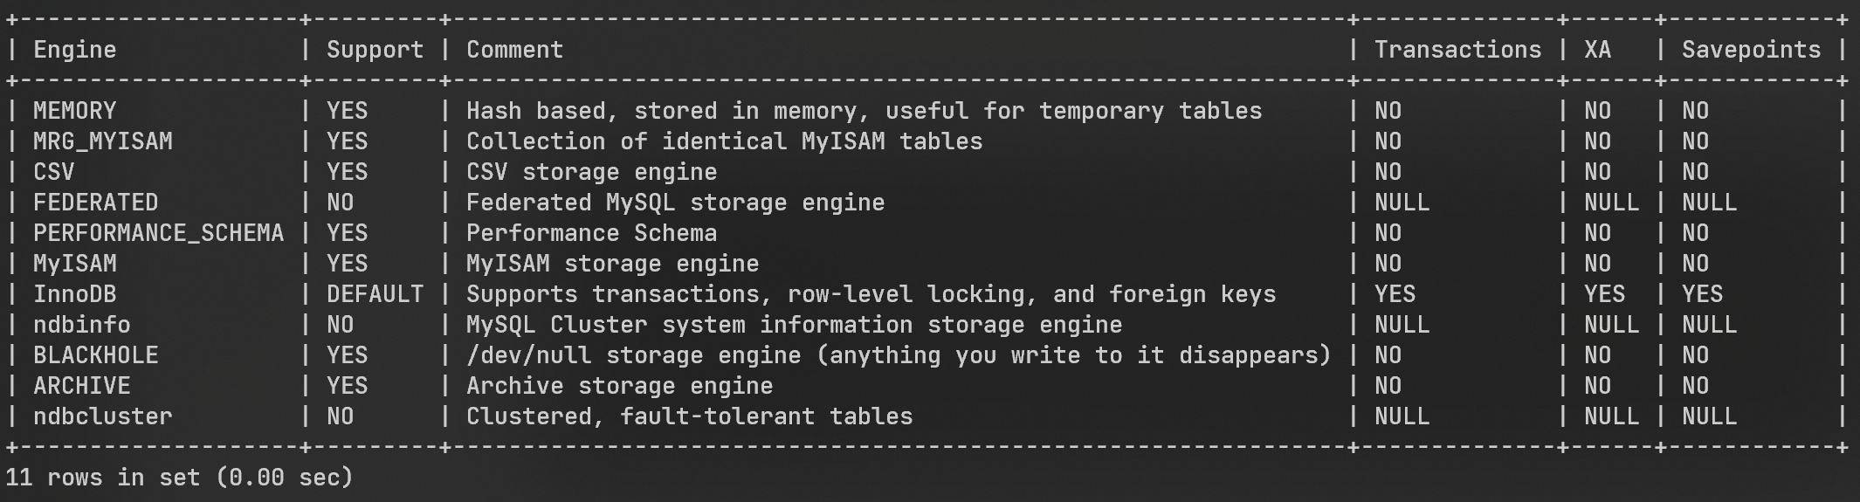Click the ndbinfo engine name
1860x502 pixels.
(81, 325)
